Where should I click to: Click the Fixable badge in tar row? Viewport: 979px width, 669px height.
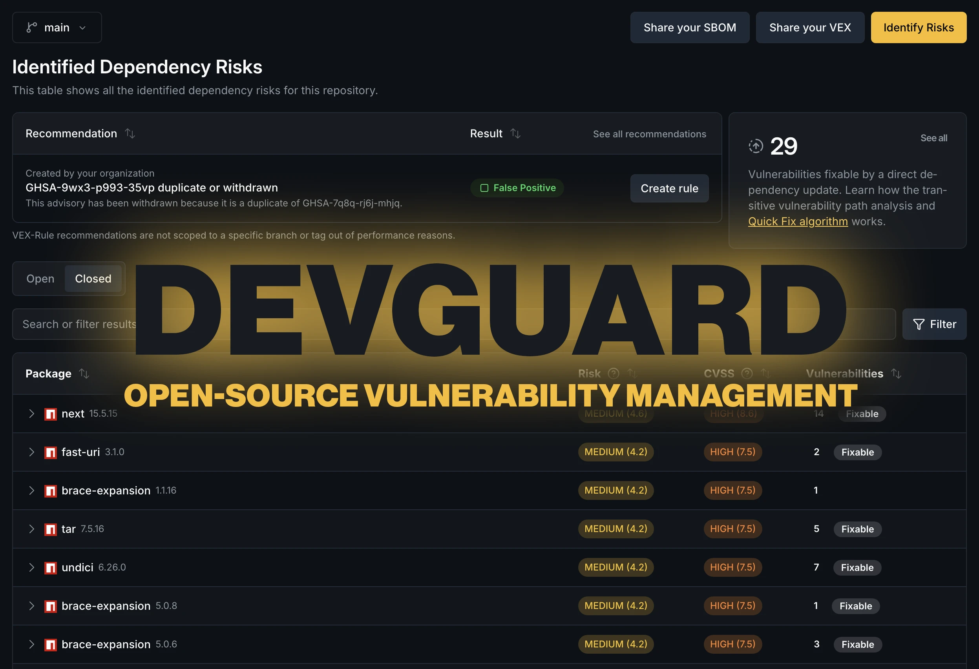click(x=857, y=529)
